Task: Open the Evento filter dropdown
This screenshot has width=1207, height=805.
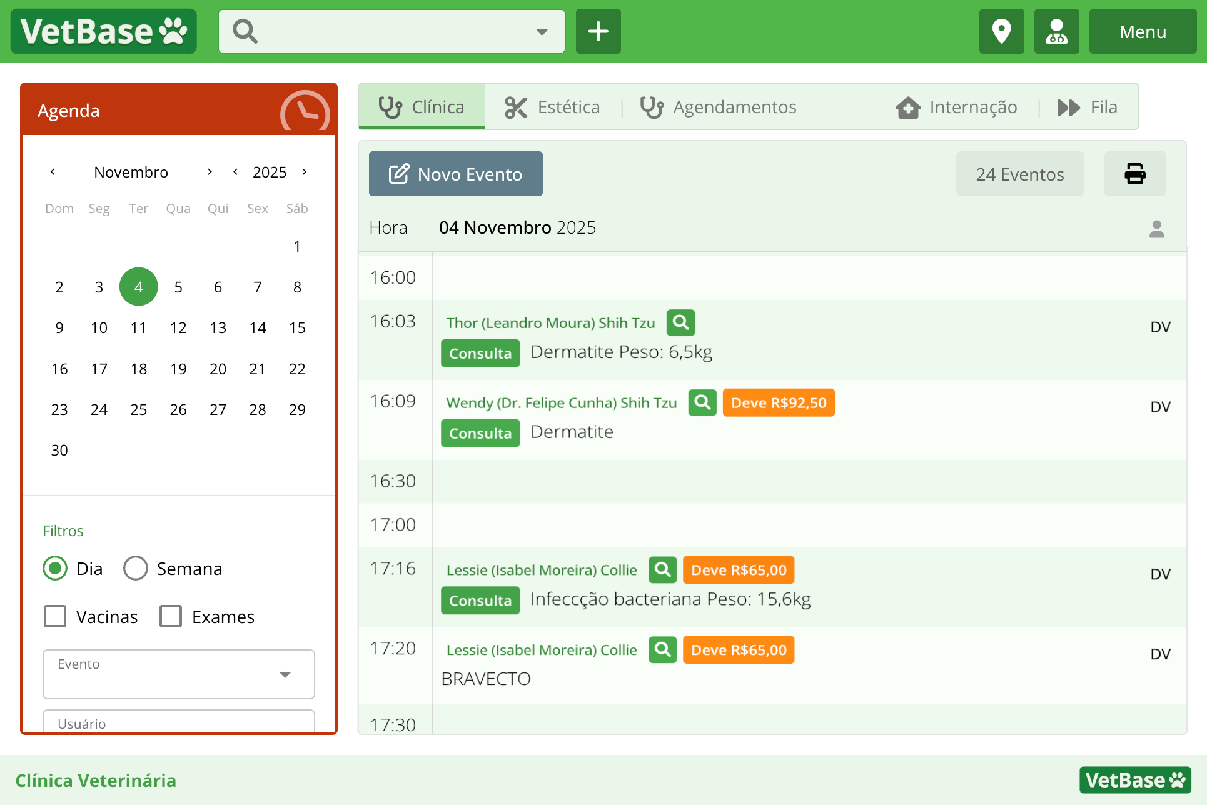Action: pyautogui.click(x=286, y=674)
